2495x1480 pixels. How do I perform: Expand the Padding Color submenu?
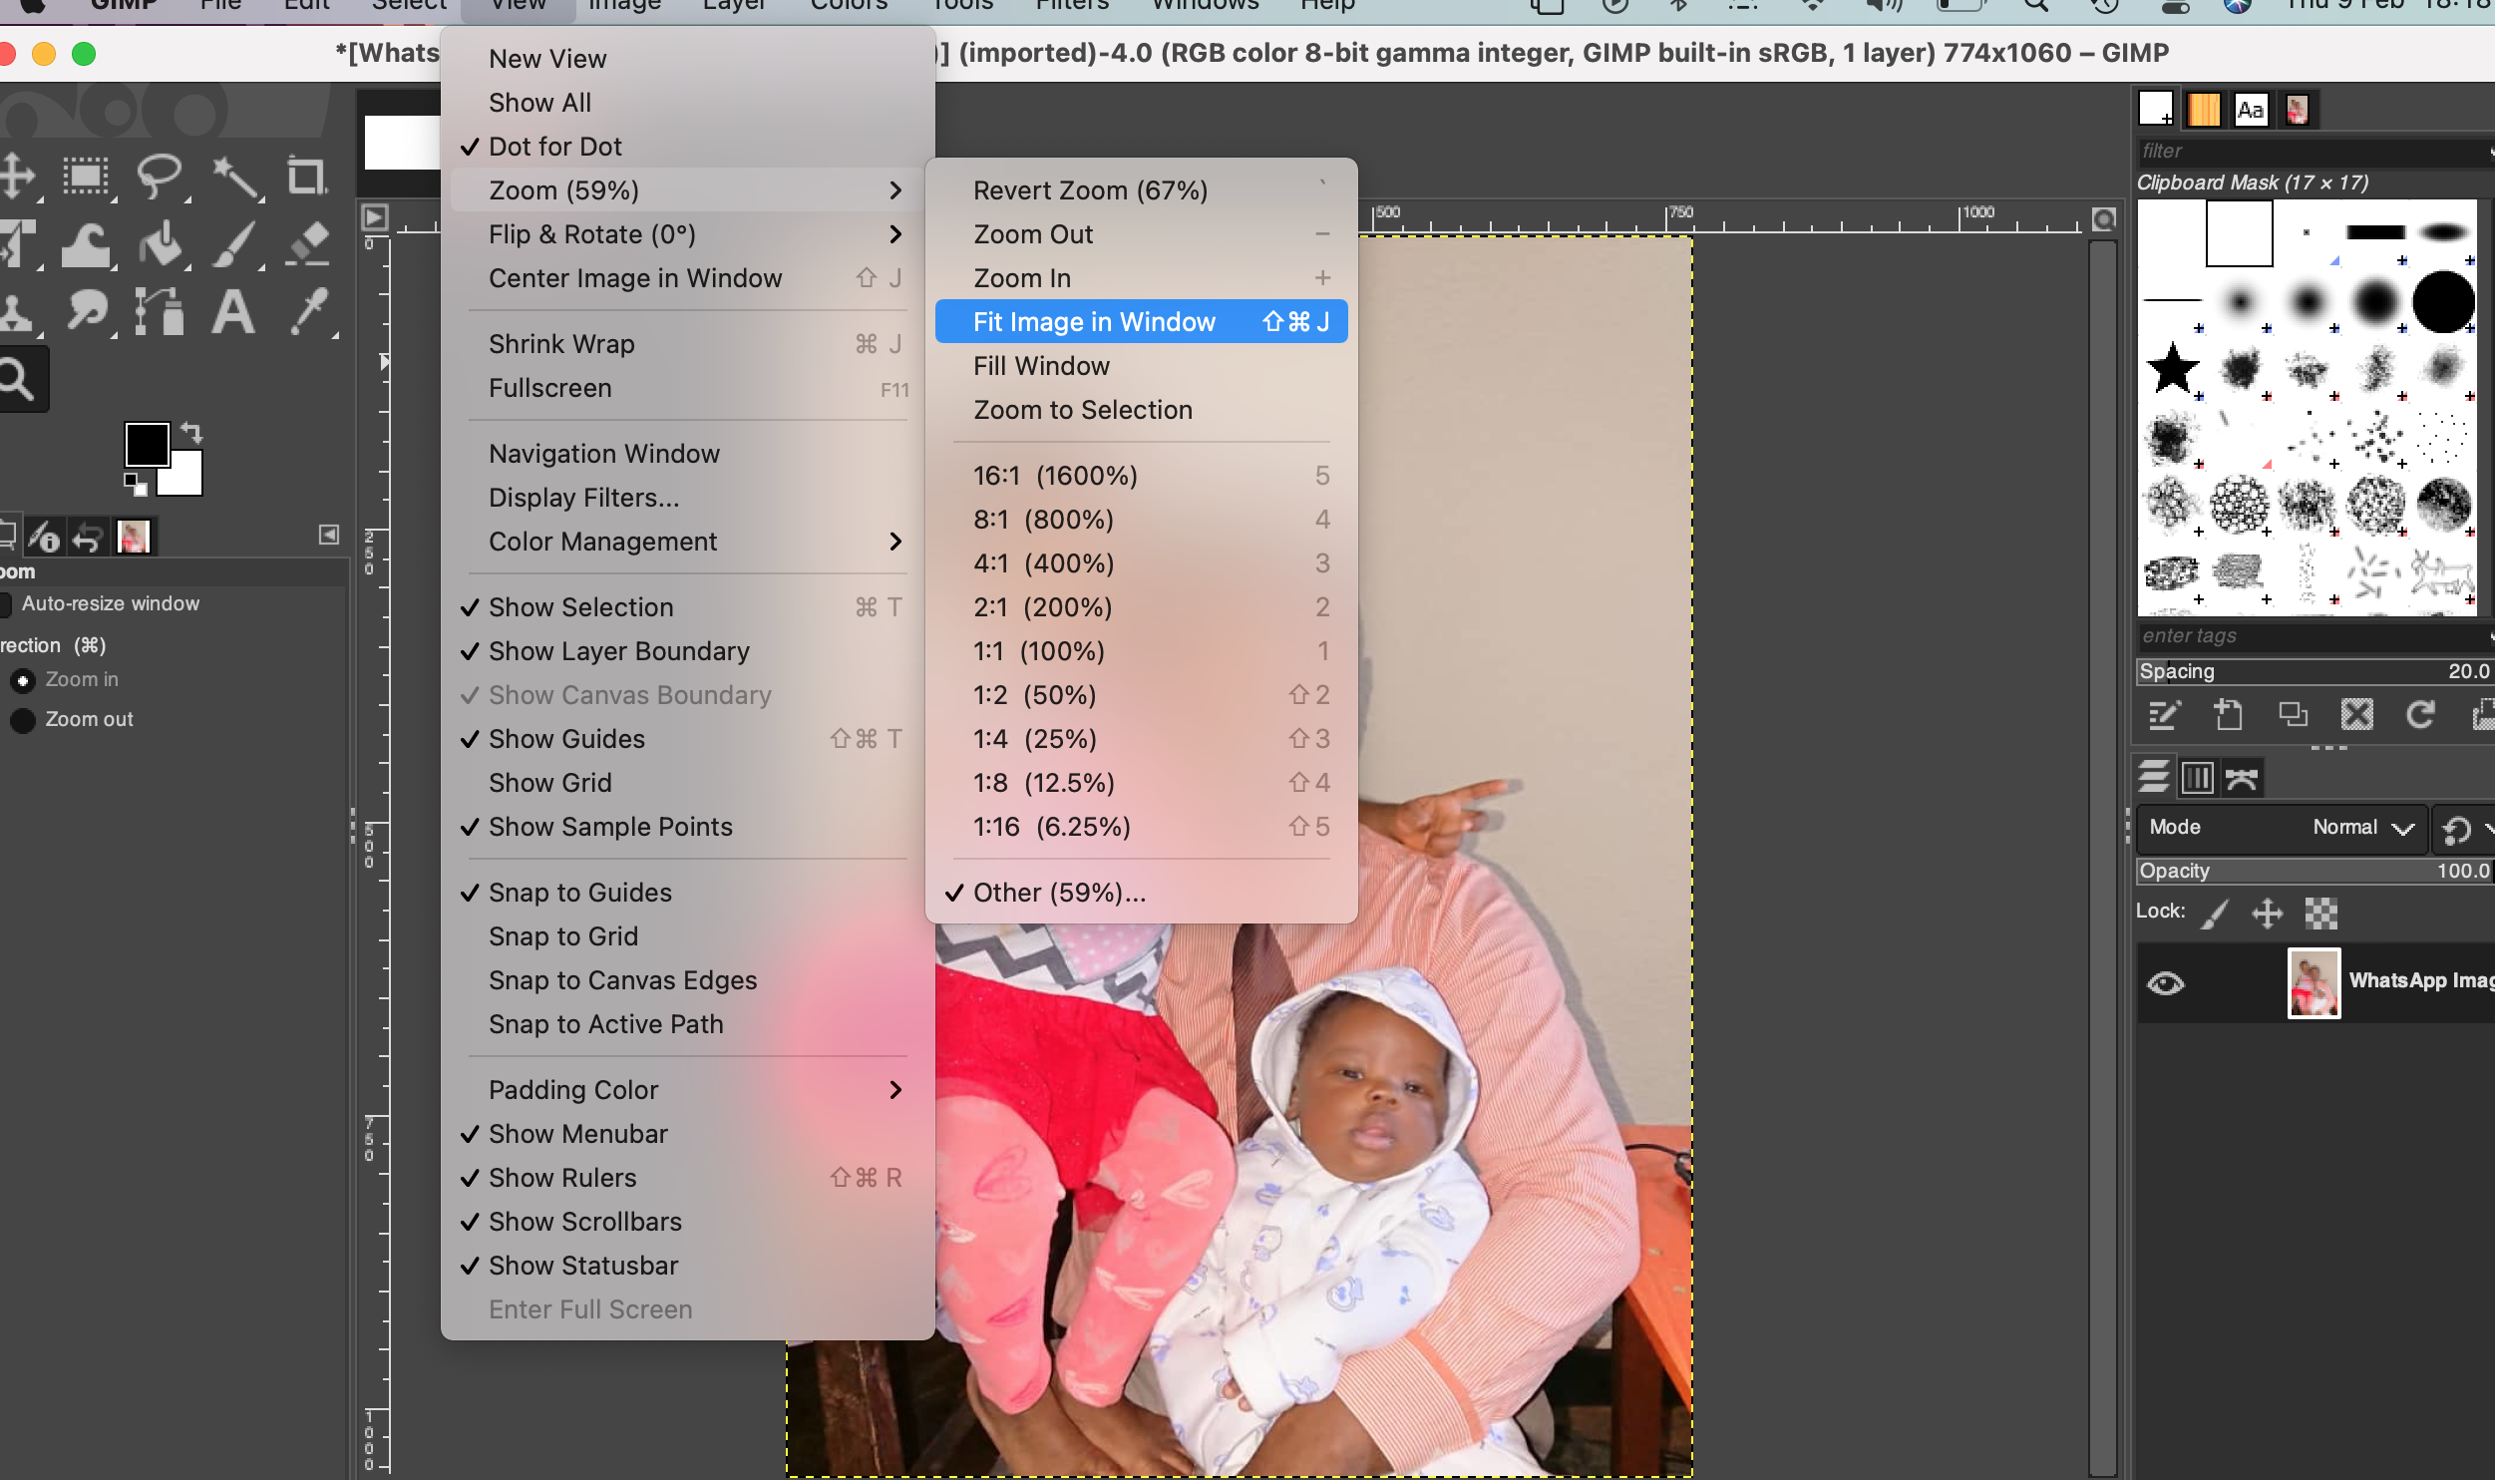(688, 1090)
